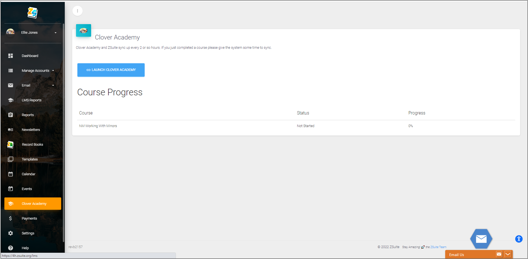
Task: Expand the Email menu dropdown arrow
Action: [x=53, y=85]
